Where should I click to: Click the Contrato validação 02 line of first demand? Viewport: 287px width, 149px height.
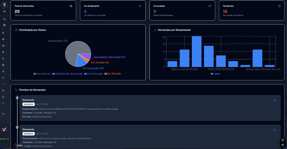pyautogui.click(x=39, y=113)
